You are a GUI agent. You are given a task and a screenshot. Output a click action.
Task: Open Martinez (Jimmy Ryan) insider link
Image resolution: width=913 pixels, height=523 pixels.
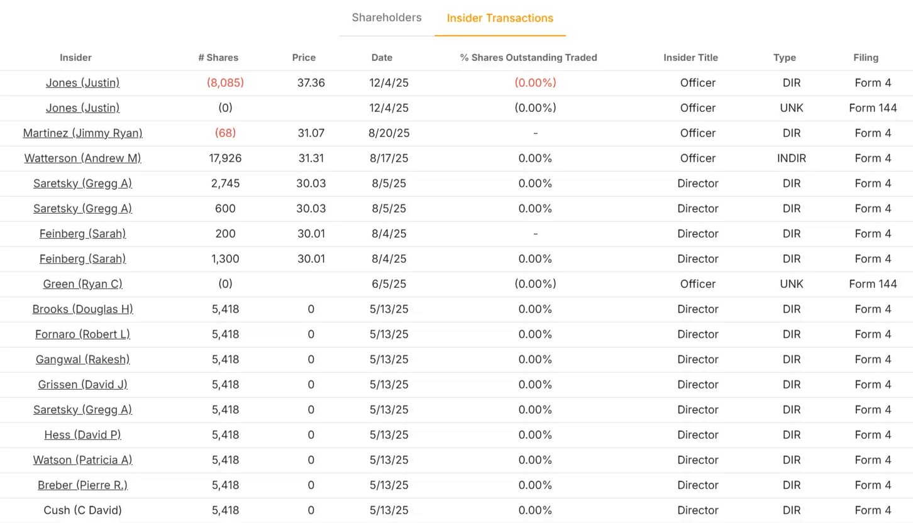coord(82,133)
